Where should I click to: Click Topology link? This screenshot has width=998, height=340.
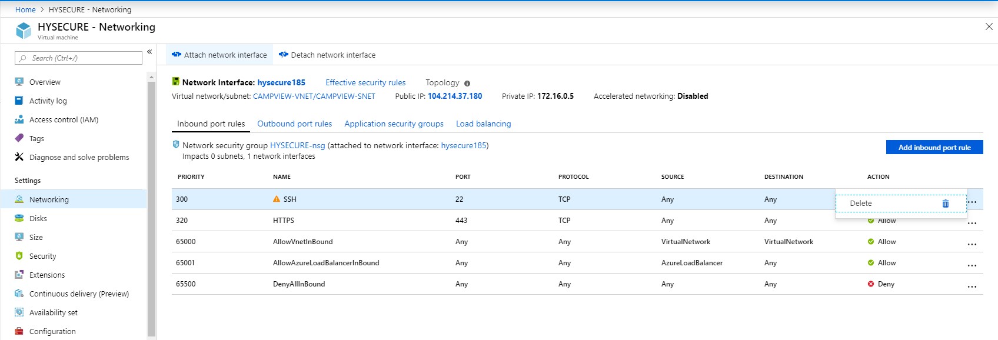point(443,82)
